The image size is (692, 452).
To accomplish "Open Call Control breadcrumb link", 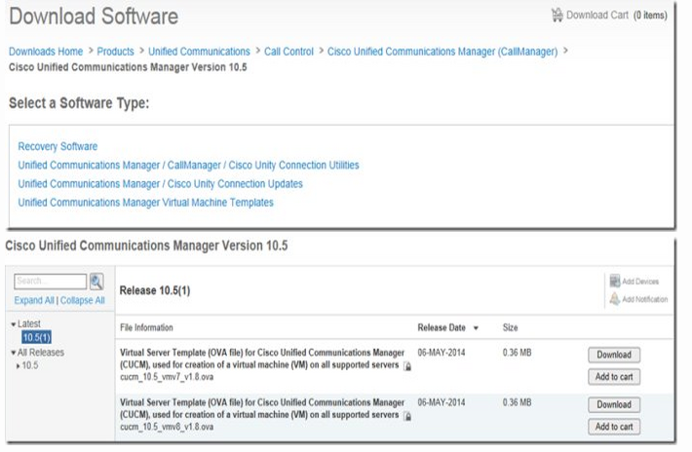I will click(288, 52).
